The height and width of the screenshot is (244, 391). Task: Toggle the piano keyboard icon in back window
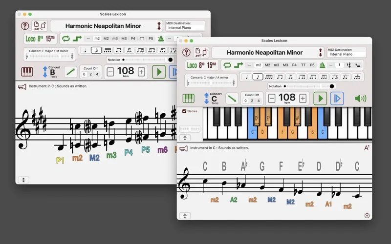(x=27, y=72)
